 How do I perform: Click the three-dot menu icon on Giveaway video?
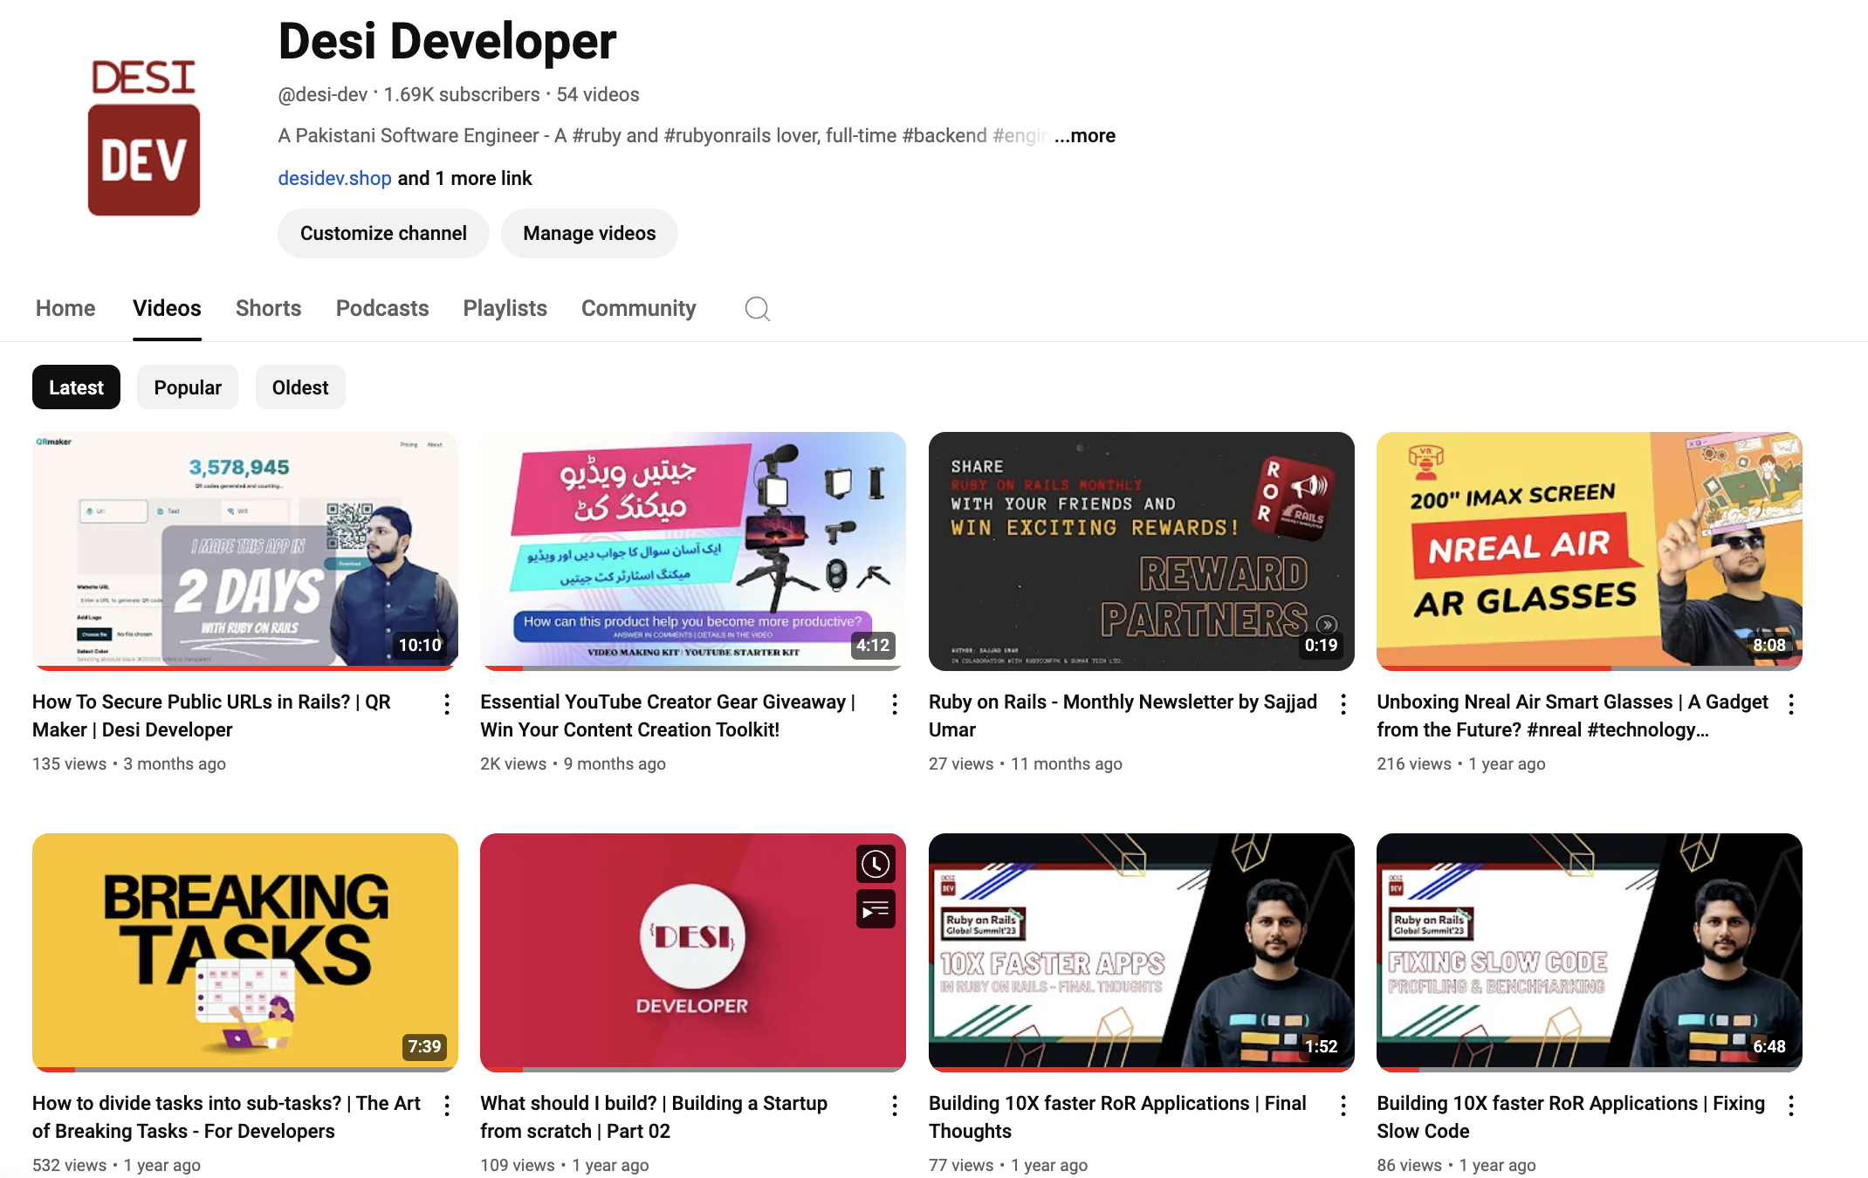tap(895, 706)
